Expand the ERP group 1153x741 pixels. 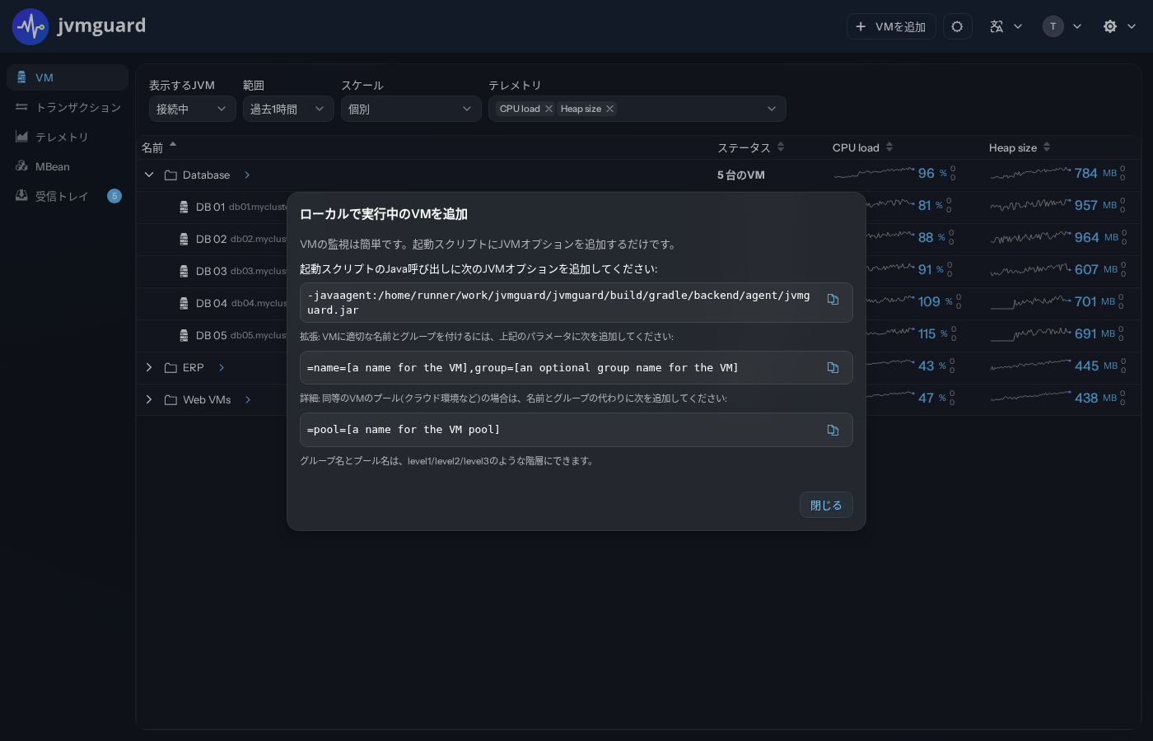tap(149, 367)
